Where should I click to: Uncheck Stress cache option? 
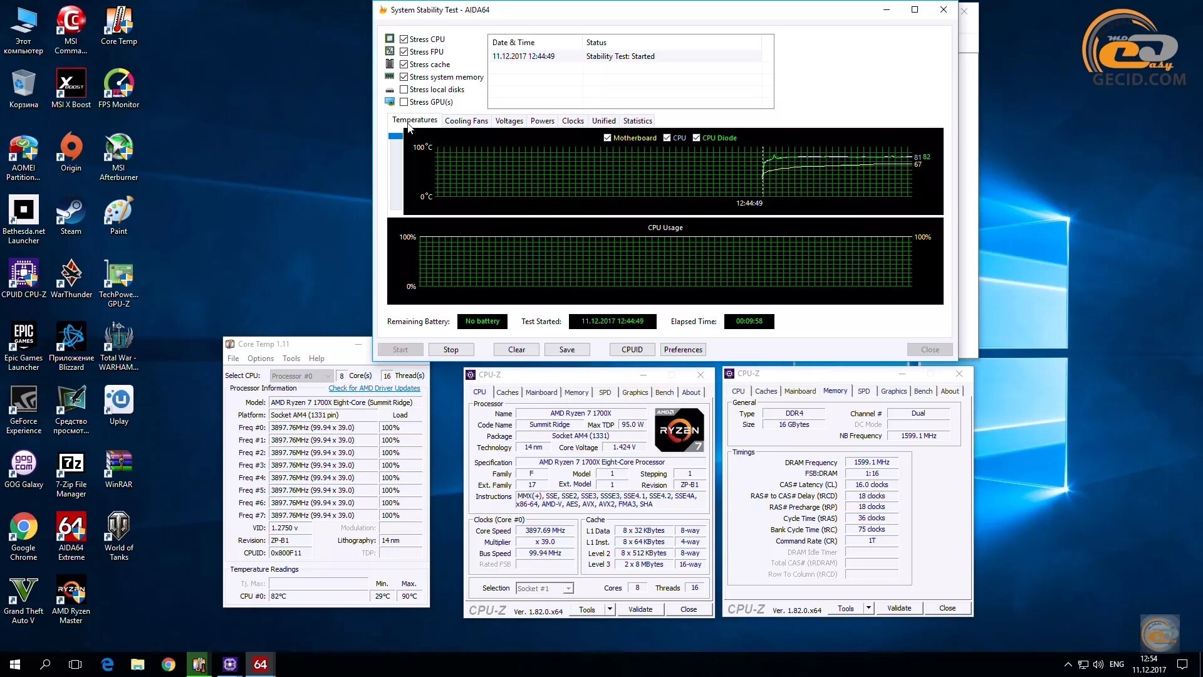pos(404,64)
